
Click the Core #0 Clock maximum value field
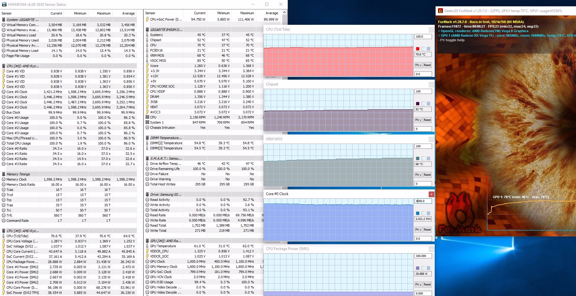tap(423, 201)
